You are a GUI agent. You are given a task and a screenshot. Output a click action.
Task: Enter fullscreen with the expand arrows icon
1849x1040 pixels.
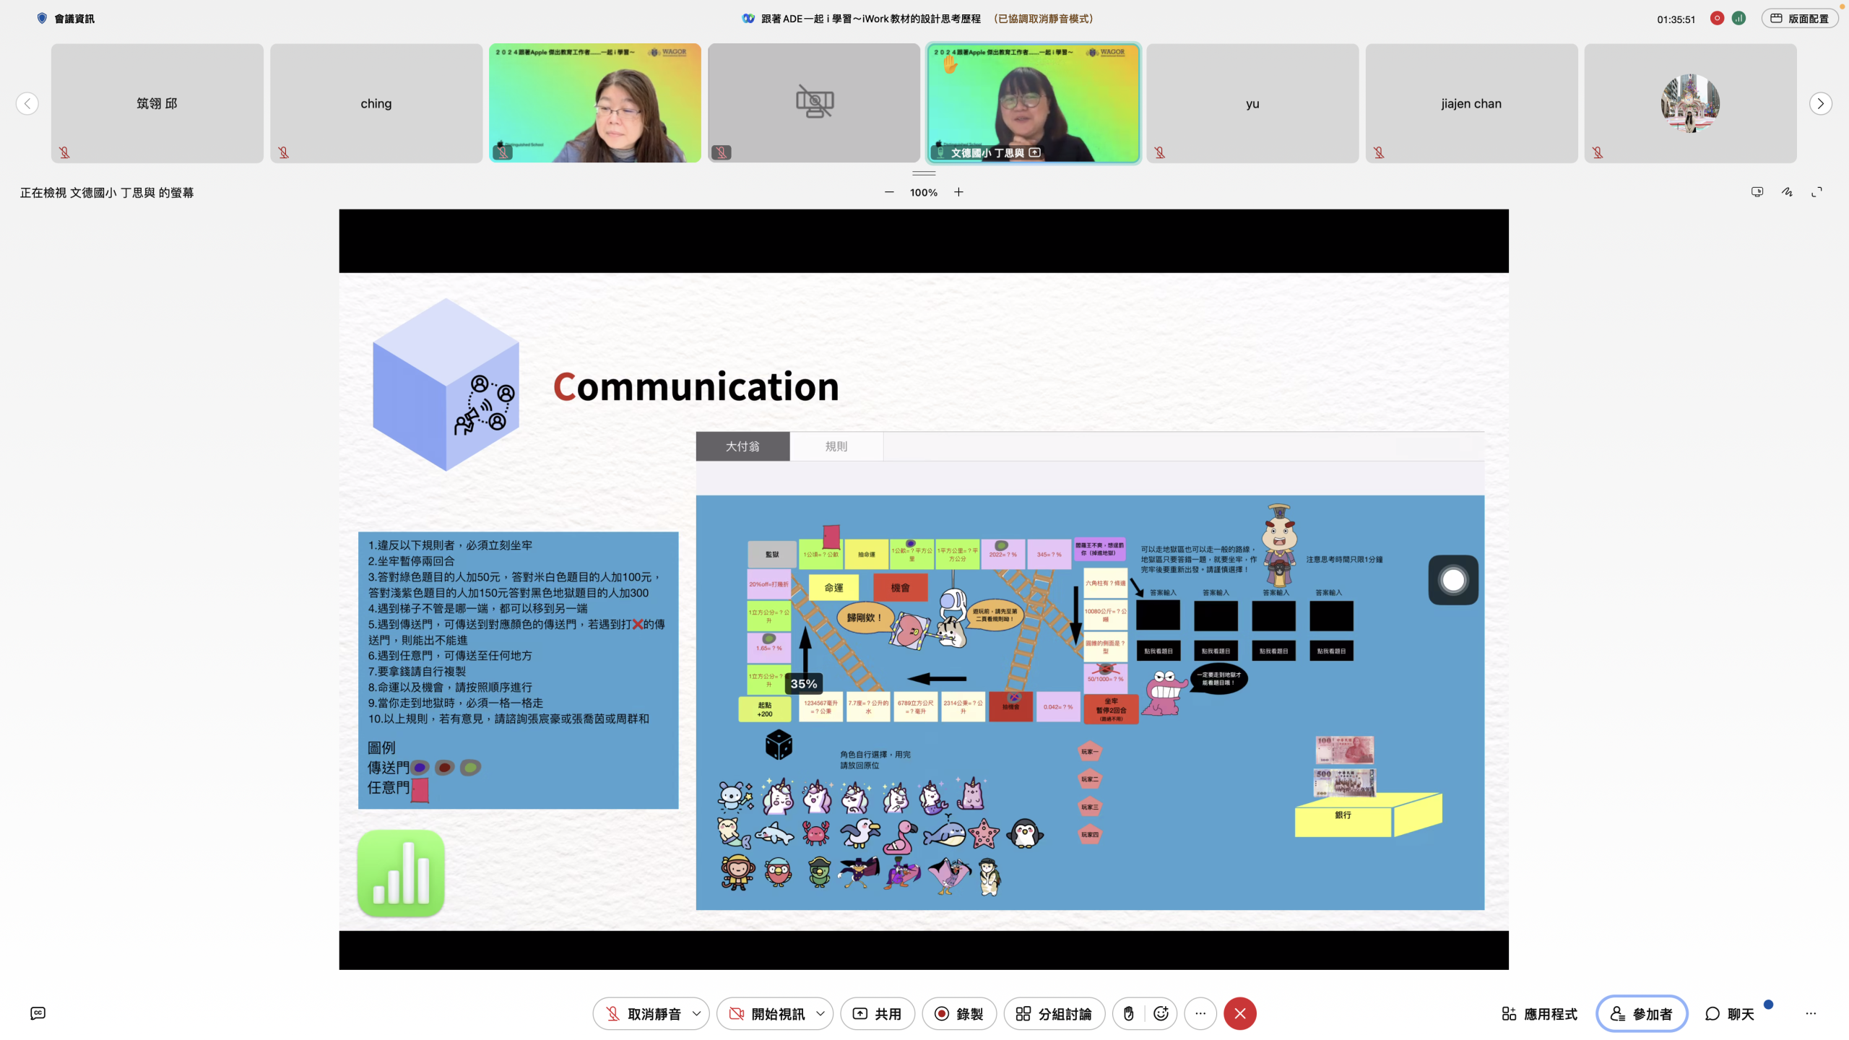coord(1816,192)
